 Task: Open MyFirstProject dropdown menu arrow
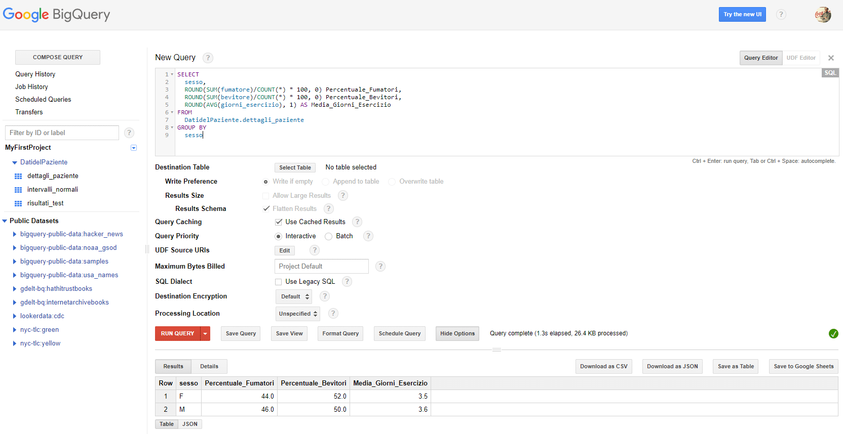(x=134, y=148)
